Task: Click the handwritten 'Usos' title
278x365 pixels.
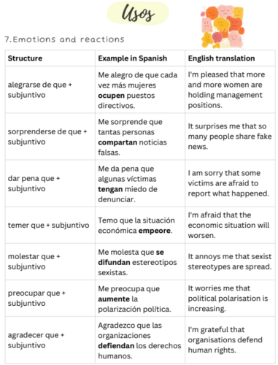Action: click(x=138, y=13)
